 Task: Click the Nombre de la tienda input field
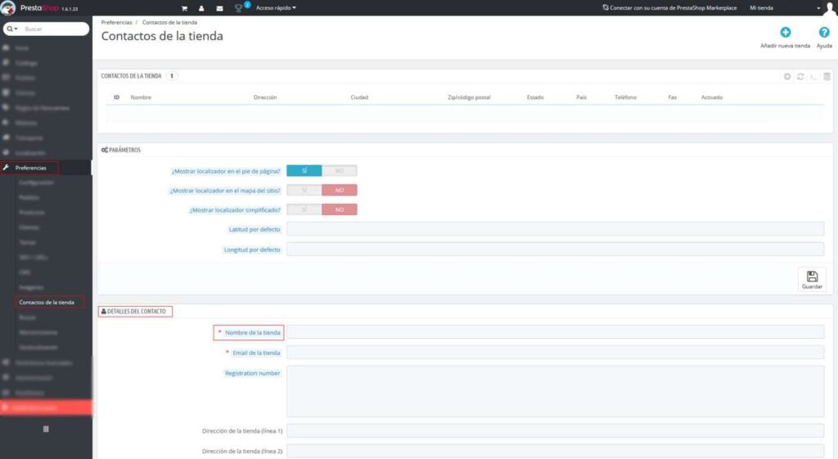click(554, 332)
